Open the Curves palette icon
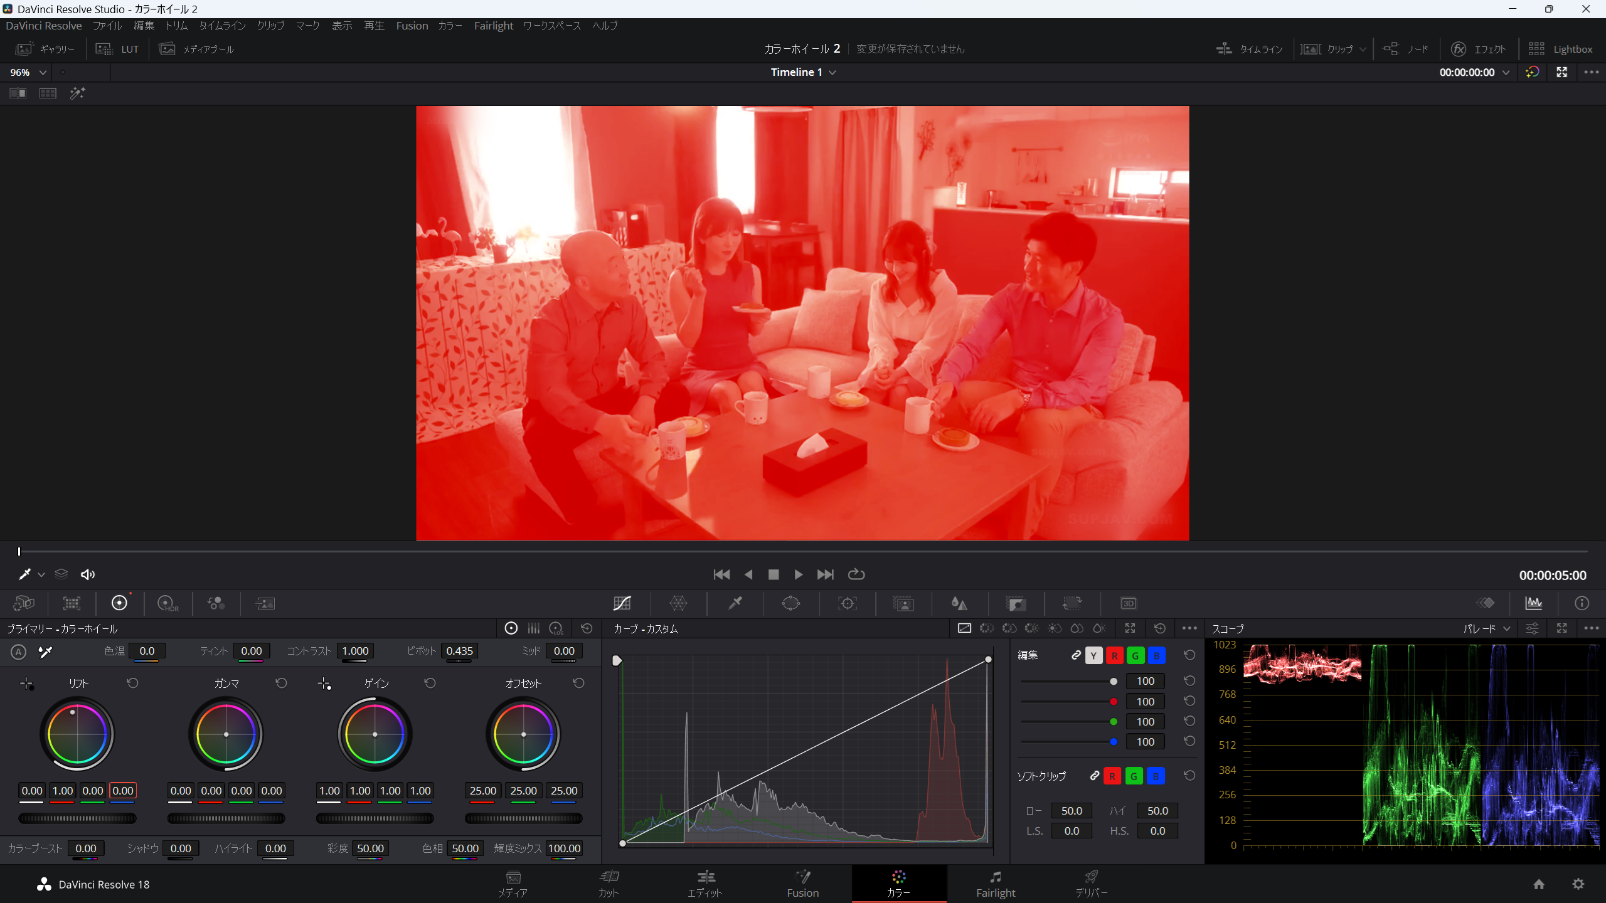Viewport: 1606px width, 903px height. click(622, 603)
